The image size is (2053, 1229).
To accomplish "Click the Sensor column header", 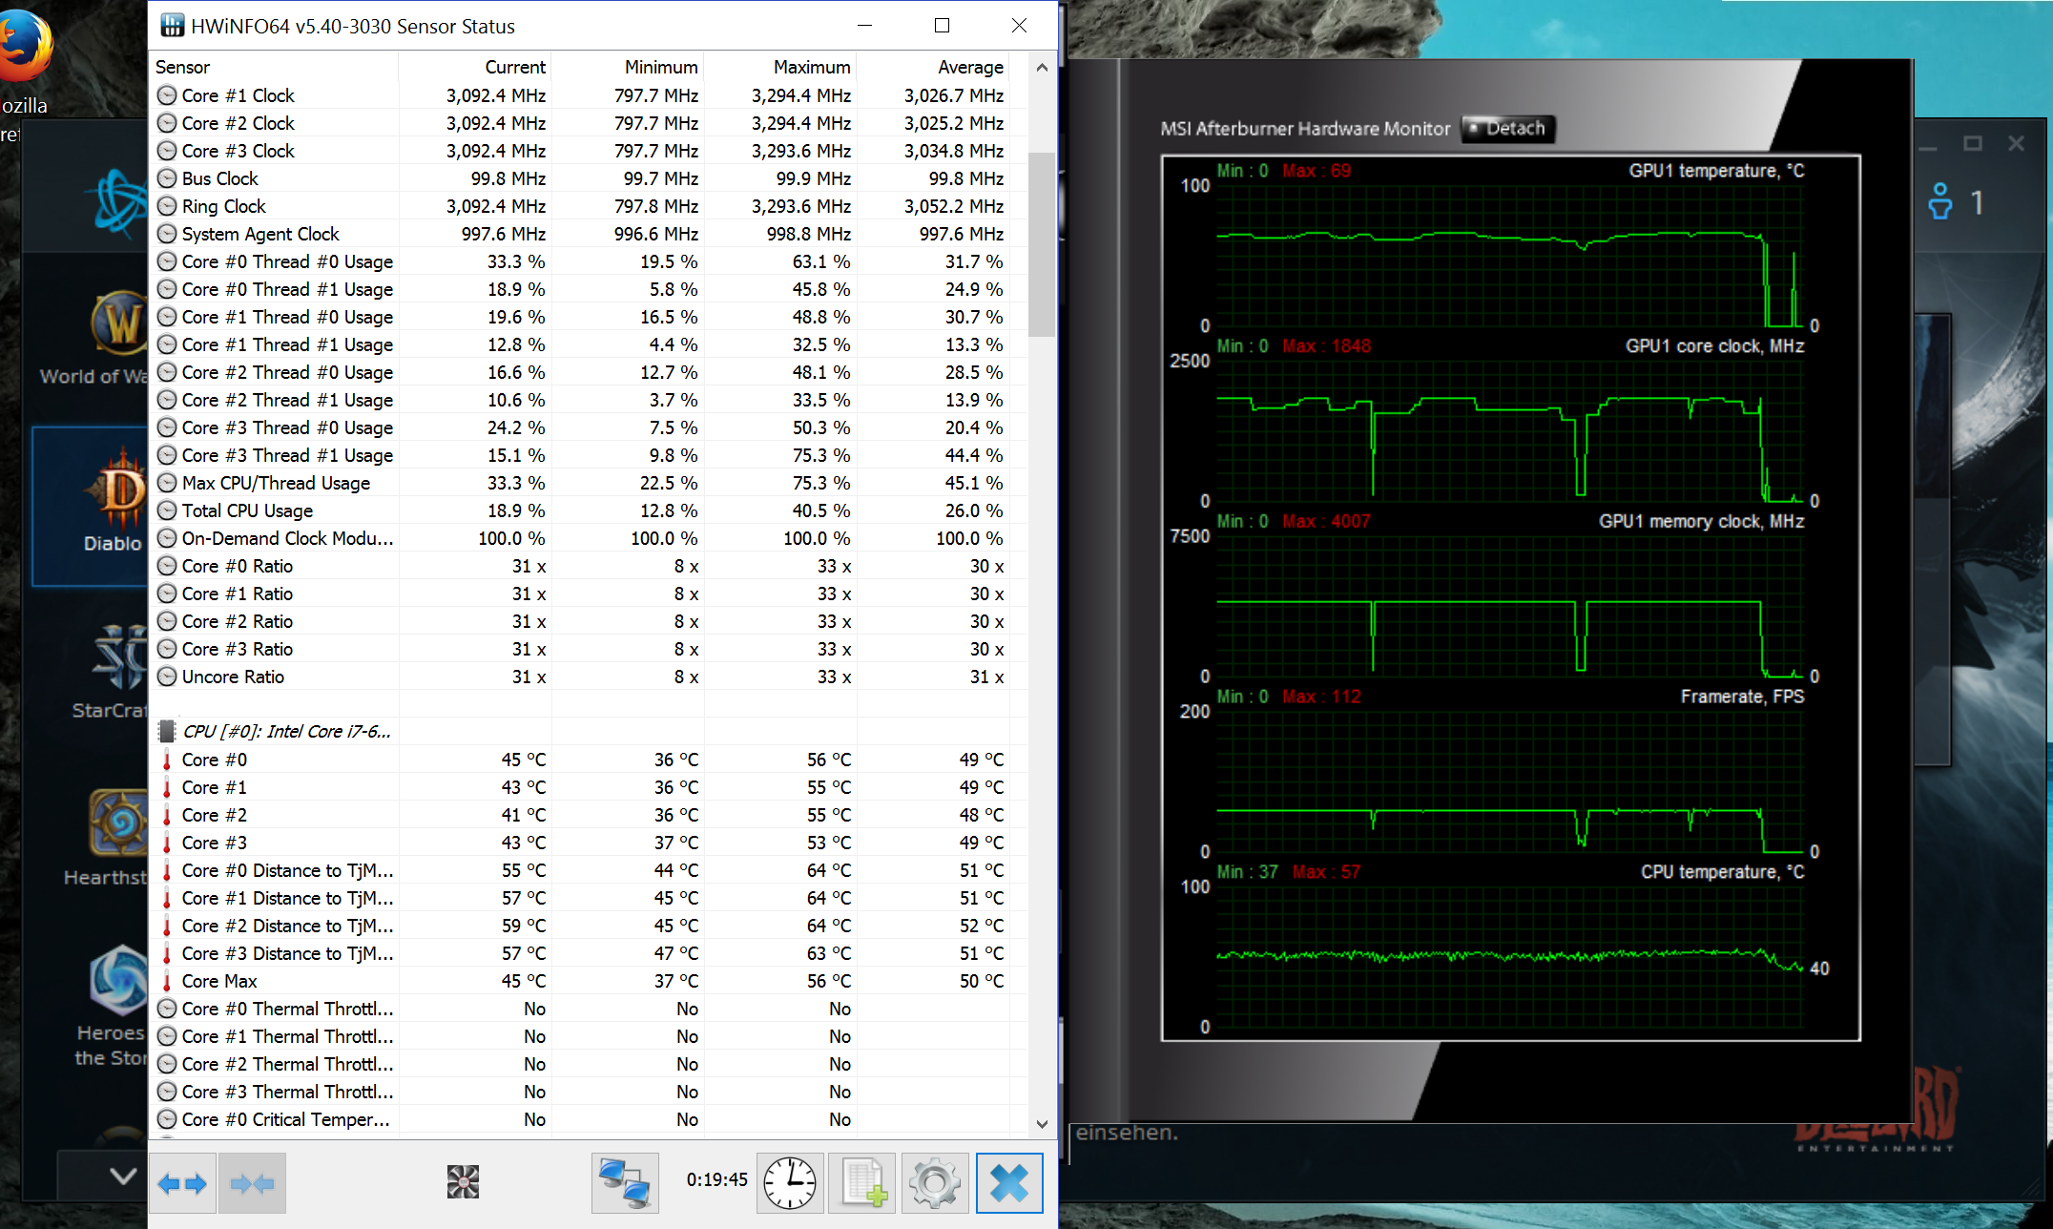I will tap(183, 67).
